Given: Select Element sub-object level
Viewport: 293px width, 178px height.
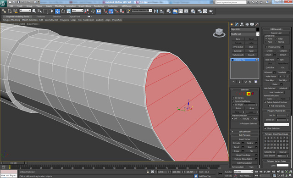Looking at the screenshot, I should (253, 94).
